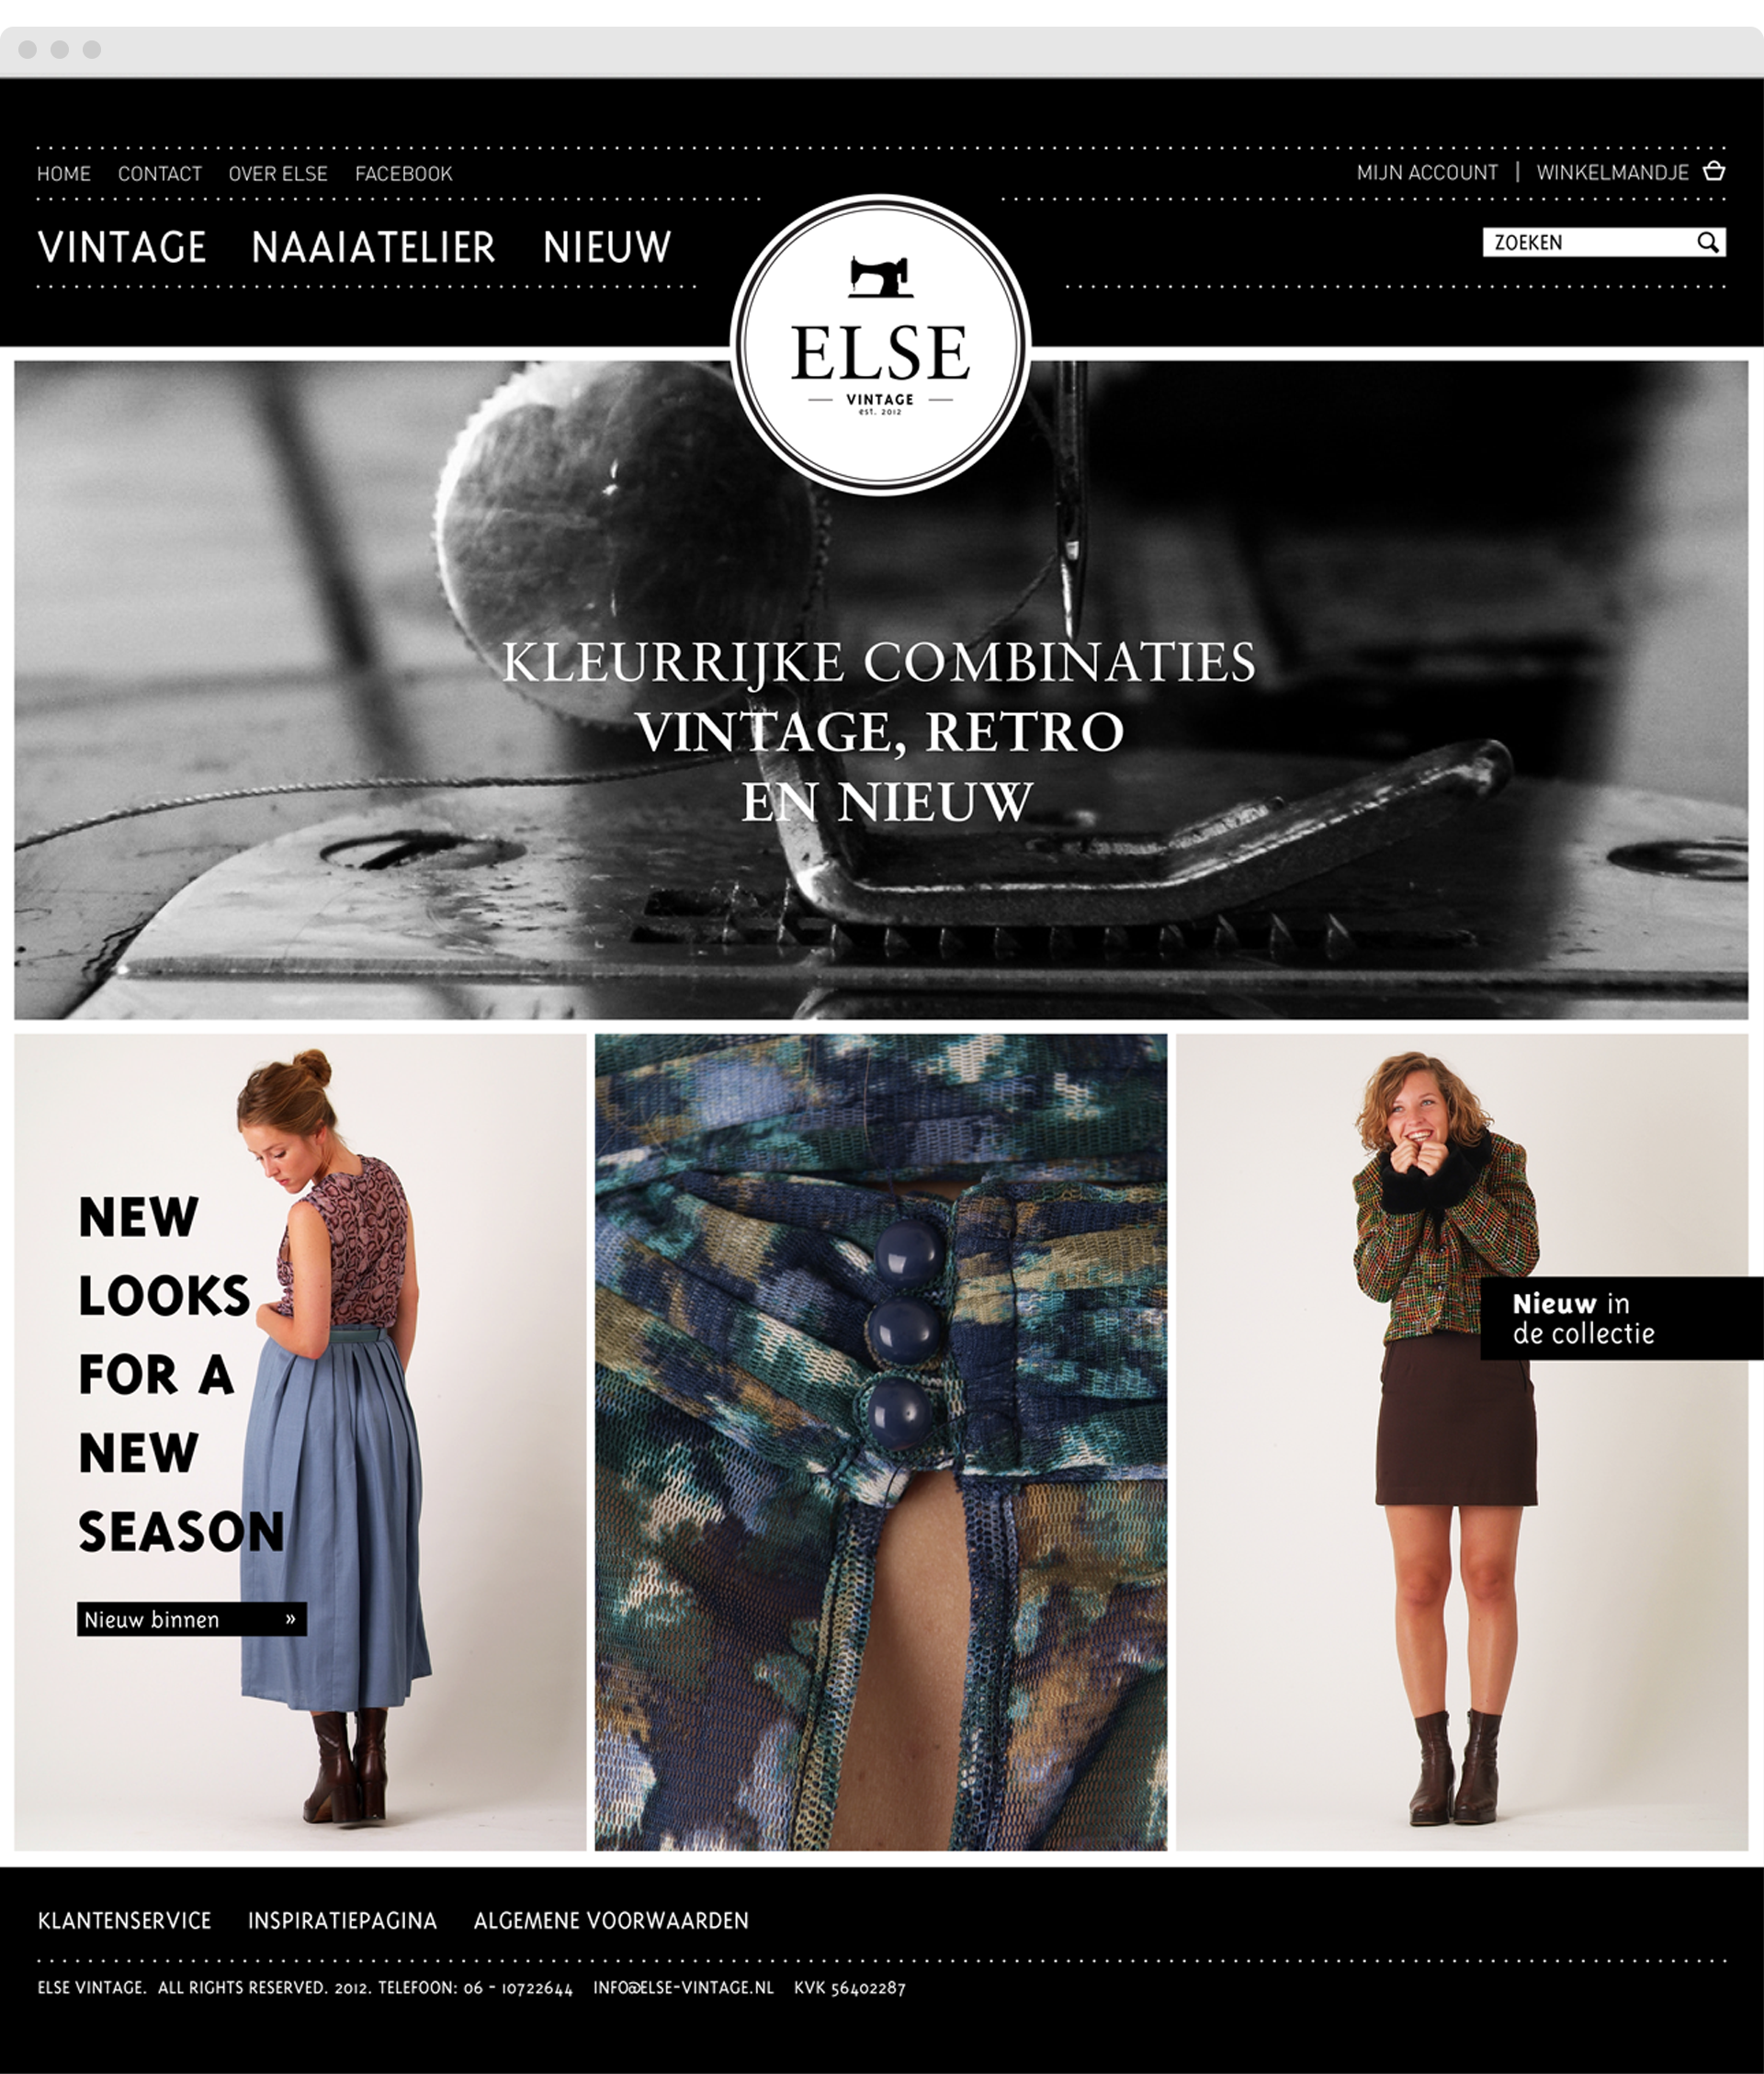
Task: Click the arrow on Nieuw binnen button
Action: (x=291, y=1618)
